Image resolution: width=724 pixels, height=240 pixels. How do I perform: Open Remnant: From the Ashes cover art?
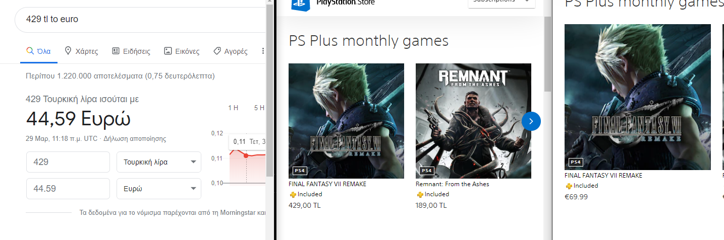(x=473, y=121)
